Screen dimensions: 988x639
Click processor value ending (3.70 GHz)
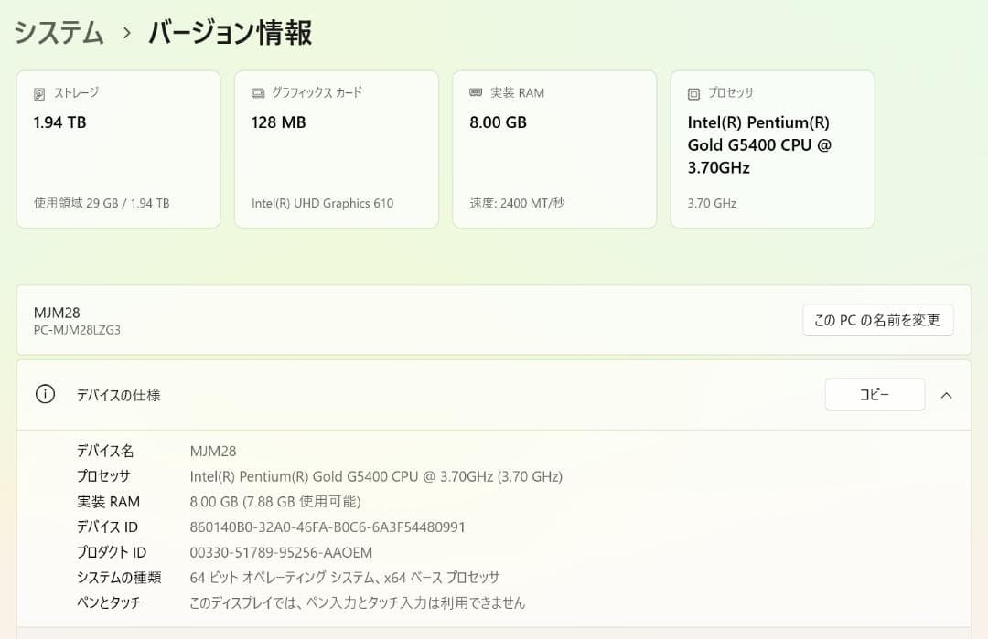(376, 476)
